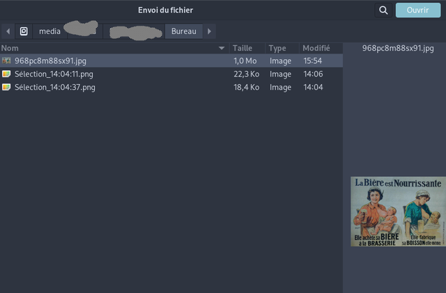Go back with the left path arrow

tap(8, 31)
